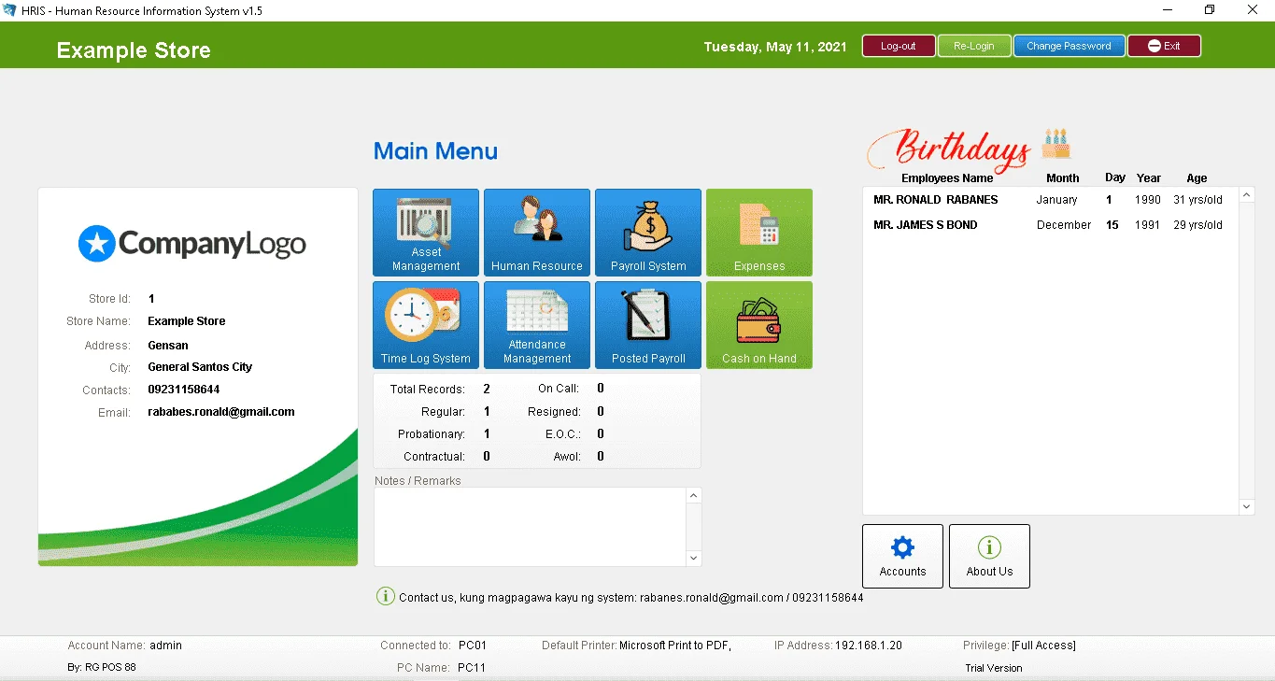Click the General Santos City value

(200, 367)
